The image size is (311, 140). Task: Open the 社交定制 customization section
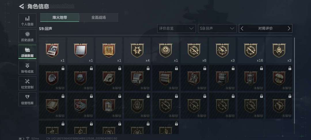27,83
